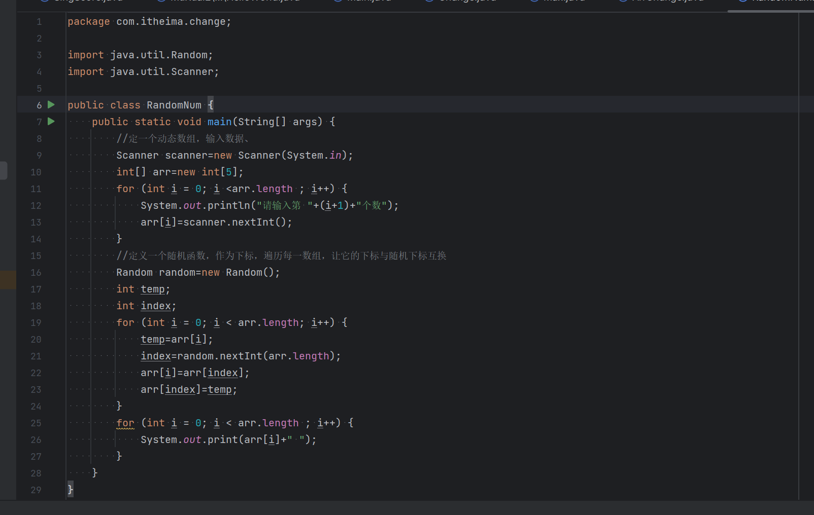This screenshot has height=515, width=814.
Task: Click 'println' call on line 12
Action: point(229,206)
